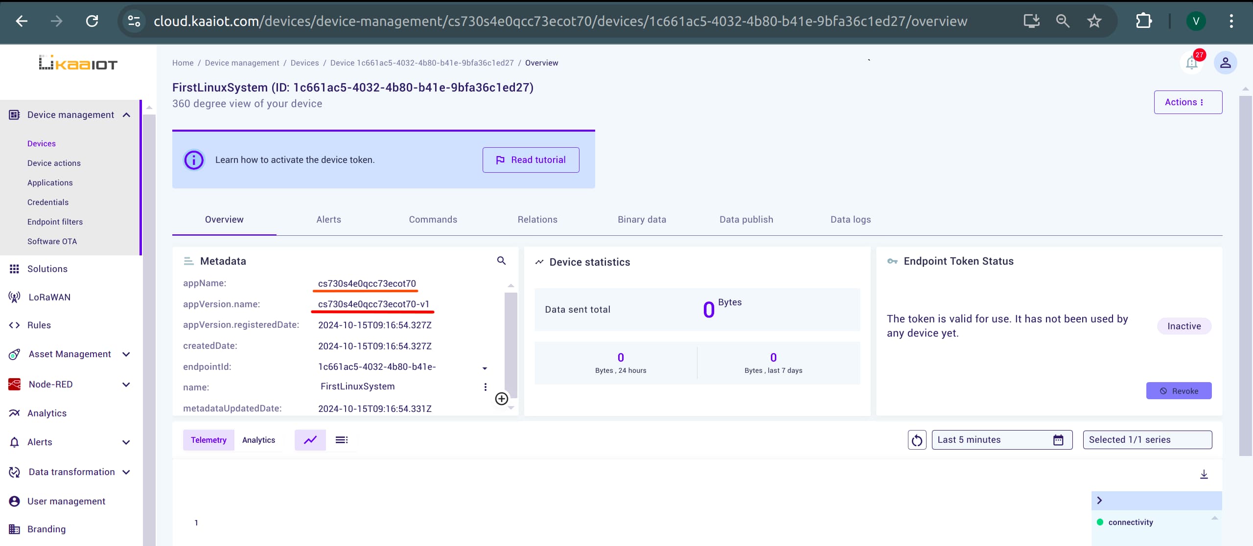This screenshot has height=546, width=1253.
Task: Open Binary data tab
Action: [642, 220]
